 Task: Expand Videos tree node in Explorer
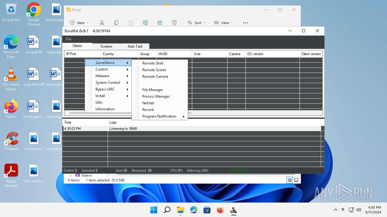[x=71, y=175]
